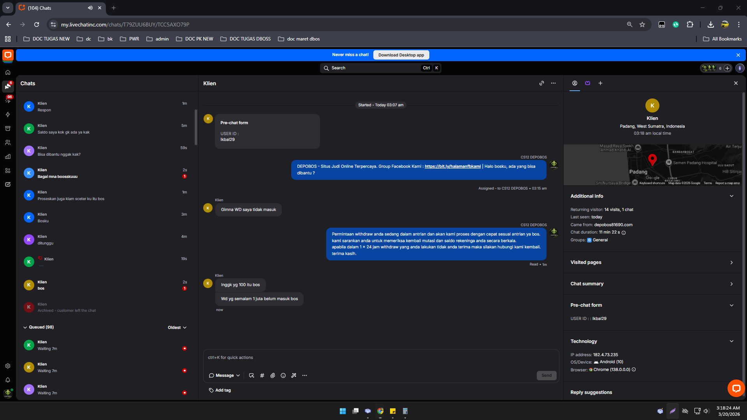
Task: Open chat header more options menu
Action: pos(553,83)
